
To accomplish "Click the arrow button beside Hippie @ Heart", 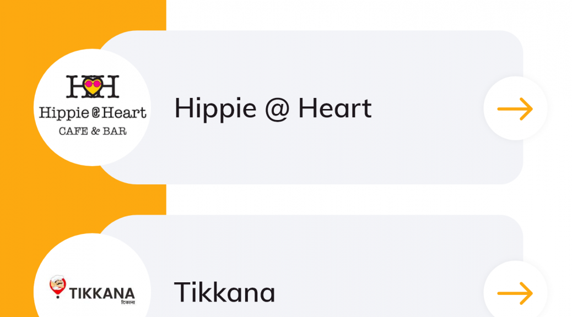I will [515, 108].
